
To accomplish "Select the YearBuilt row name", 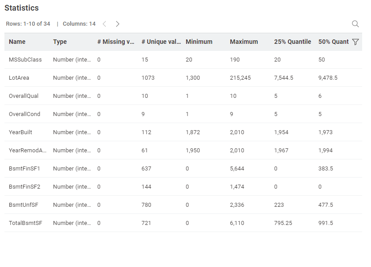I will point(20,132).
